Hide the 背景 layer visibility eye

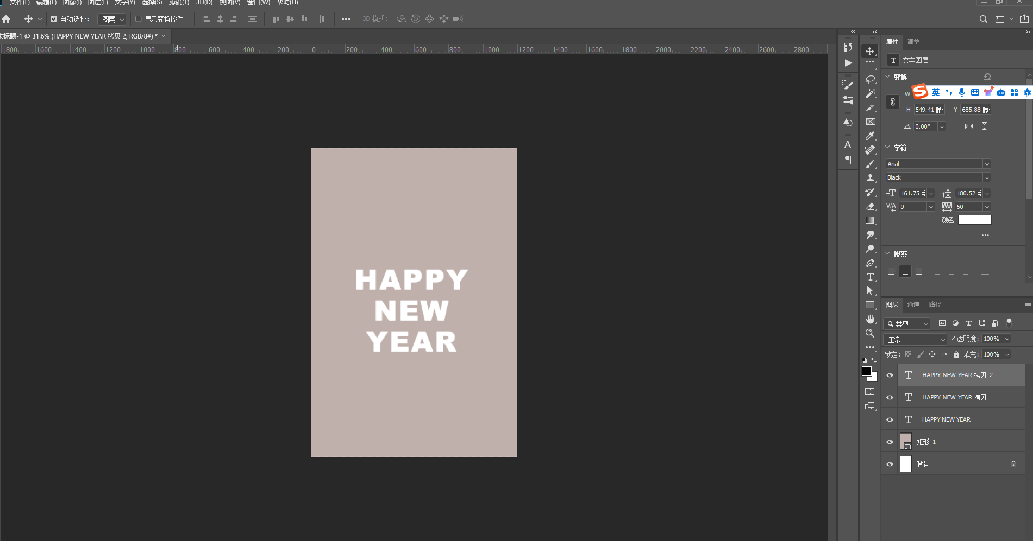(x=890, y=464)
